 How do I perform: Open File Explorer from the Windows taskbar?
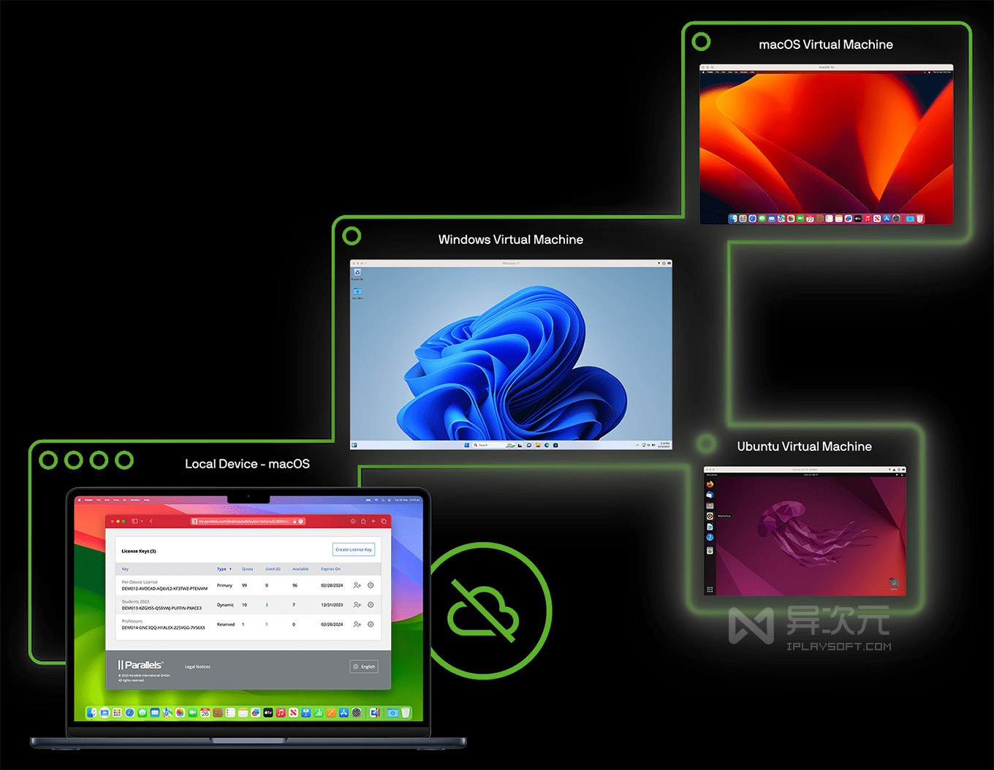click(x=539, y=445)
